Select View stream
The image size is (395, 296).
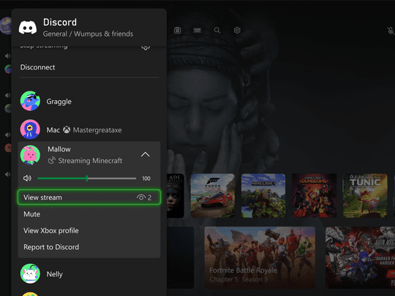pos(89,197)
